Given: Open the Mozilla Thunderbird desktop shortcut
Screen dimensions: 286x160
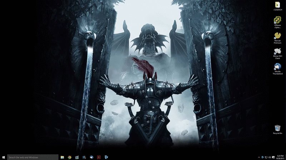Looking at the screenshot, I should point(277,69).
